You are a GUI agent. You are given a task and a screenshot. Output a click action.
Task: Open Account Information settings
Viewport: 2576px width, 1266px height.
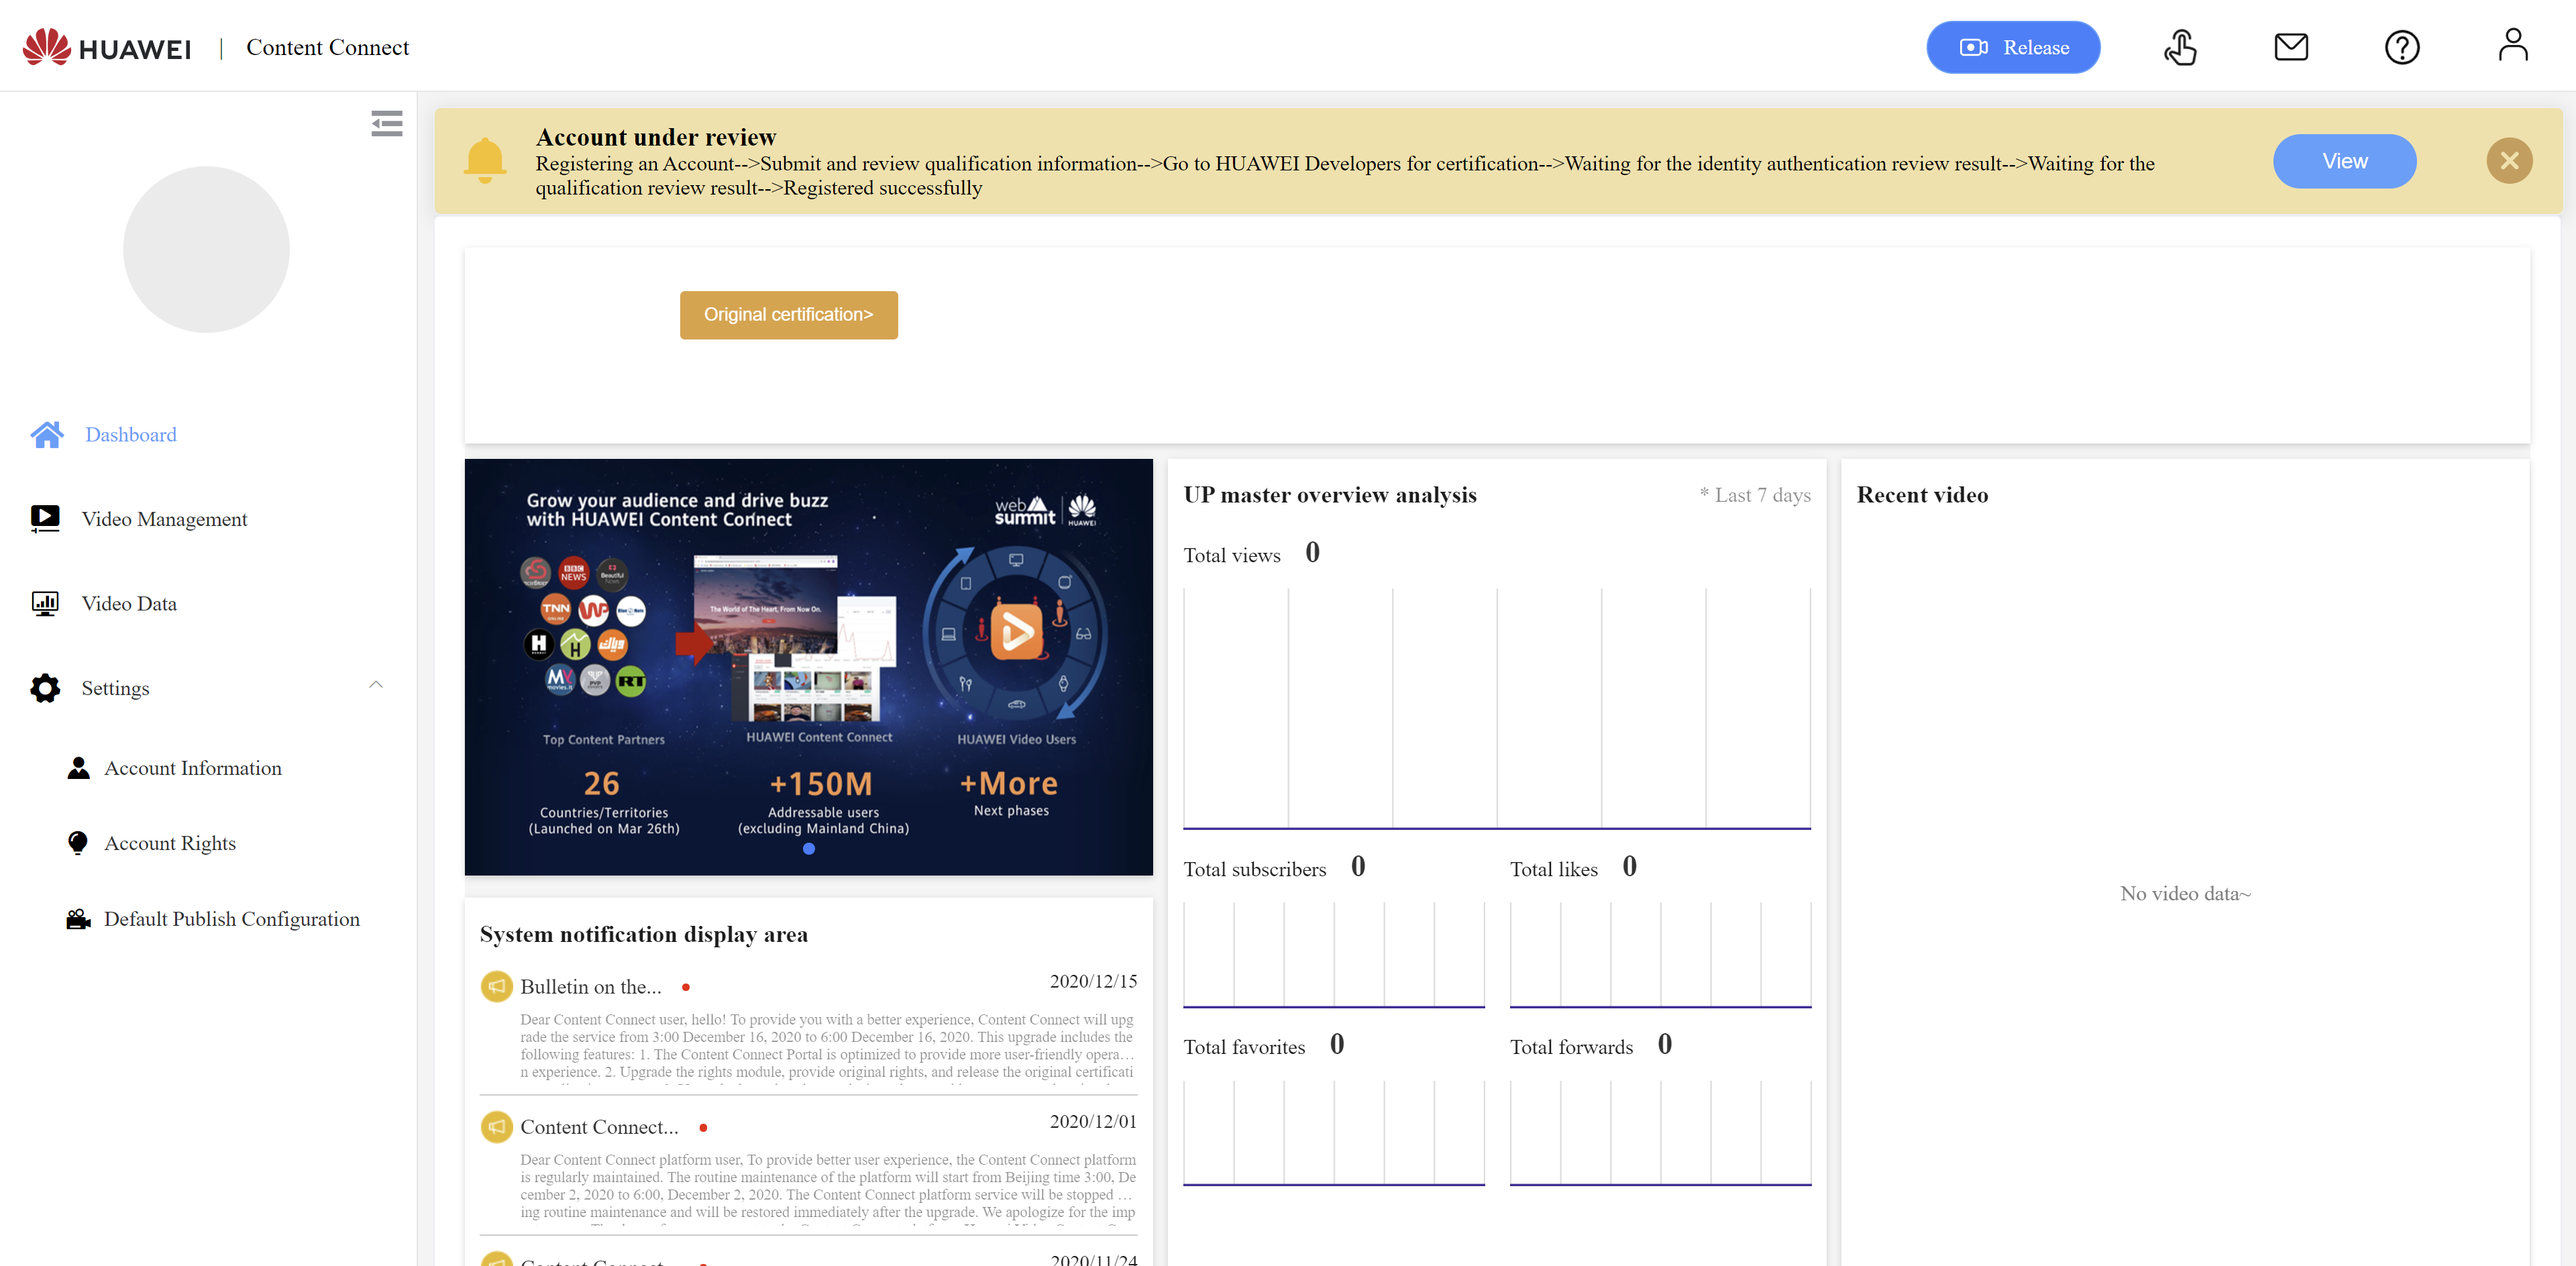click(193, 768)
